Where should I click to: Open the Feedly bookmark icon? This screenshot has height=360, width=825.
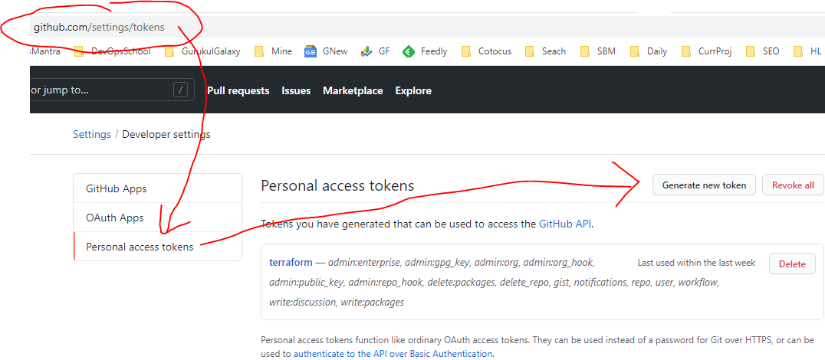409,51
